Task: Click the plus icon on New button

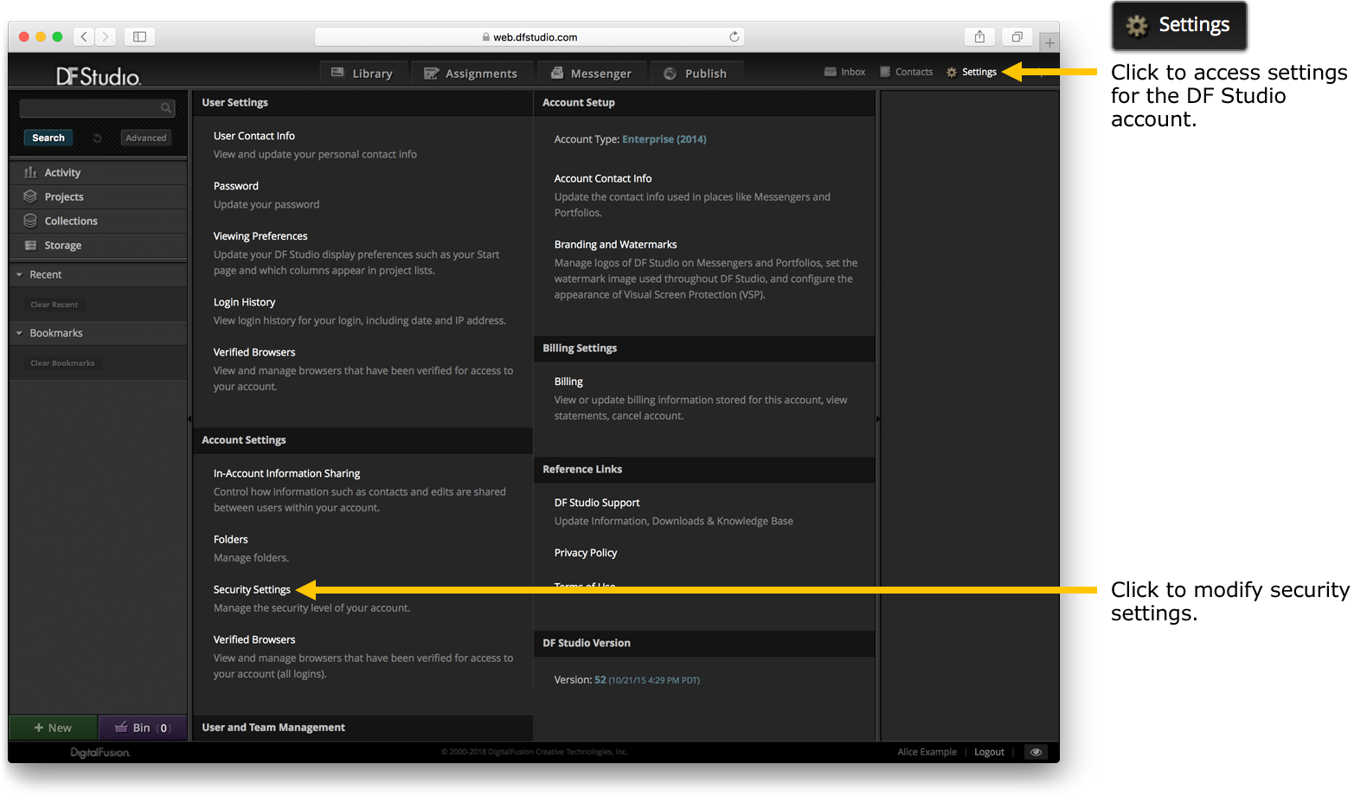Action: click(38, 728)
